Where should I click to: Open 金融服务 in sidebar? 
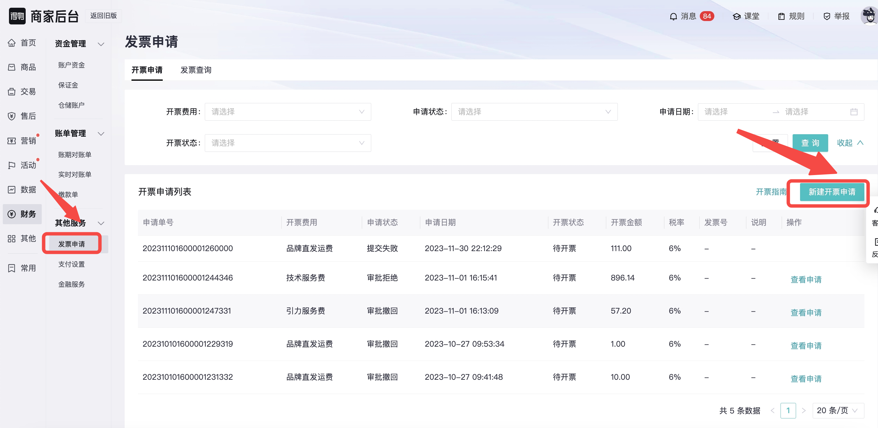click(71, 284)
